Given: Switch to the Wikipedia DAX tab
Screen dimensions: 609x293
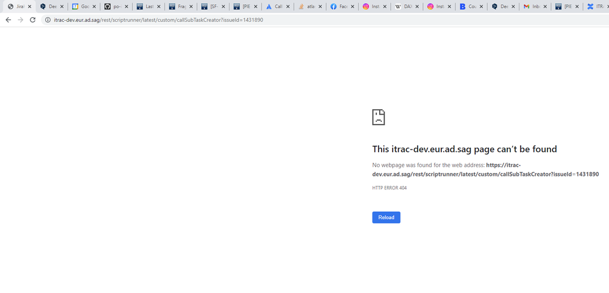Looking at the screenshot, I should pos(405,7).
